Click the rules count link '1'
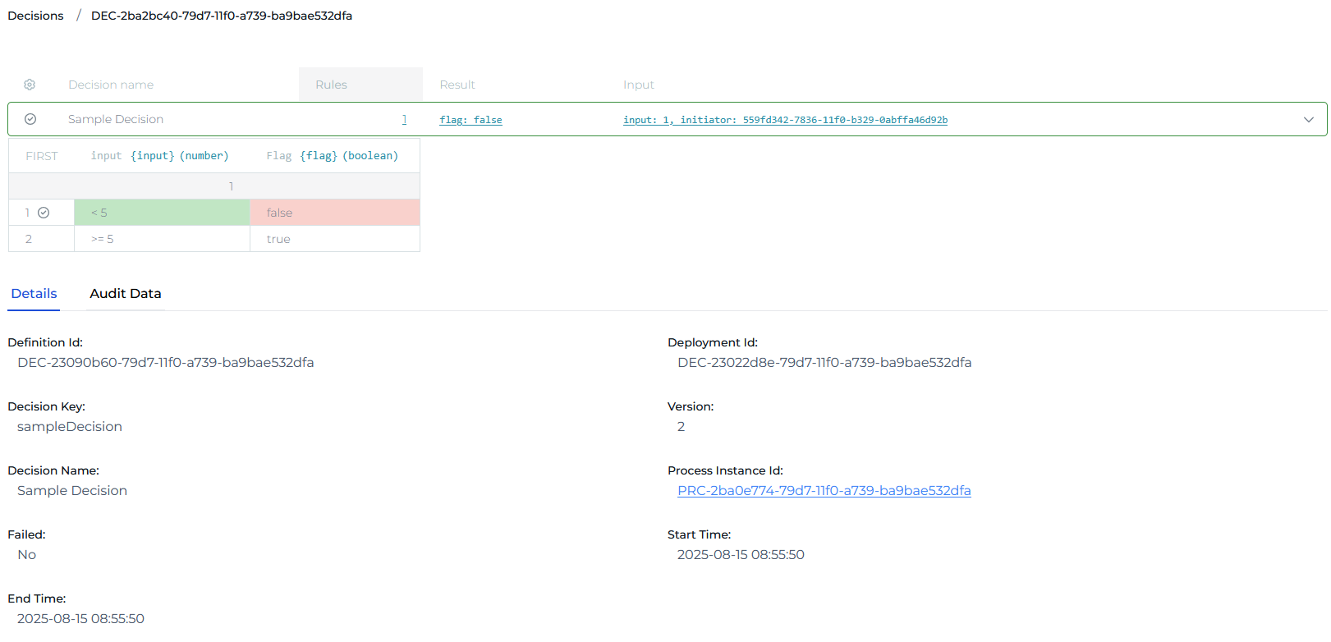 pyautogui.click(x=404, y=120)
